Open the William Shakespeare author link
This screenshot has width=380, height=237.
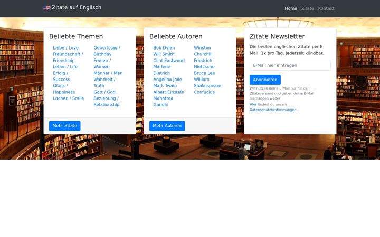pos(207,83)
